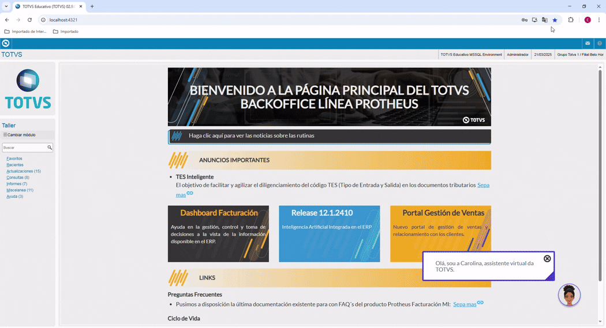Screen dimensions: 606x328
Task: Open the Recientes menu entry
Action: point(15,165)
